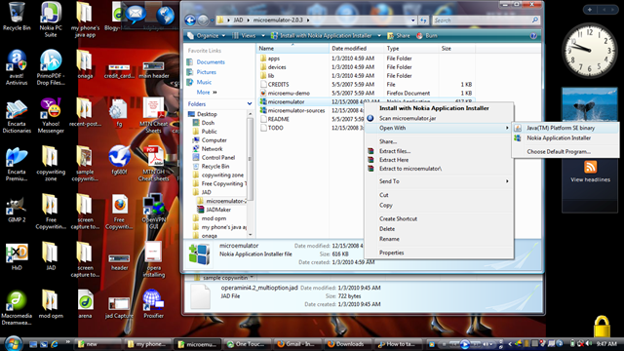The image size is (624, 351).
Task: Click the Explorer Back button
Action: coord(190,19)
